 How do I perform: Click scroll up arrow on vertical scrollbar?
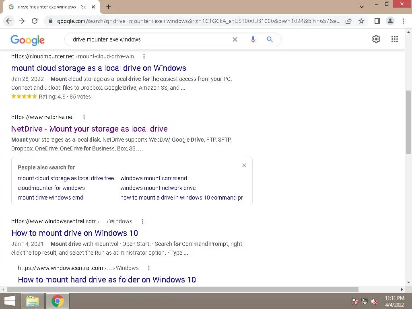[x=408, y=32]
